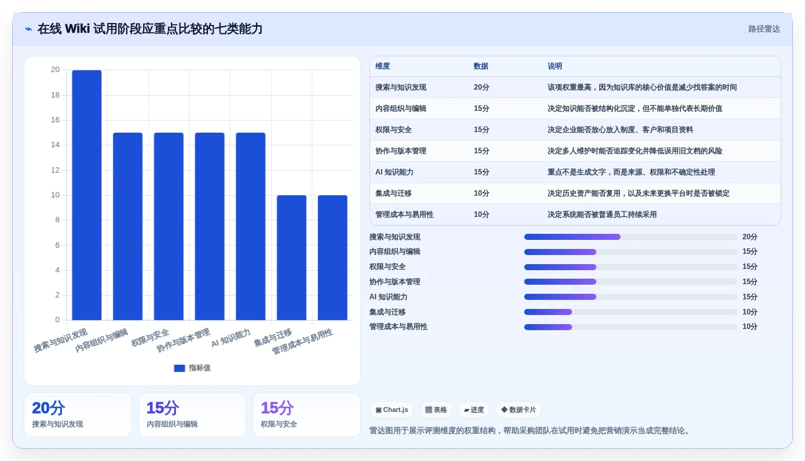This screenshot has width=805, height=461.
Task: Click the 内容组织与编辑 progress bar
Action: [631, 252]
